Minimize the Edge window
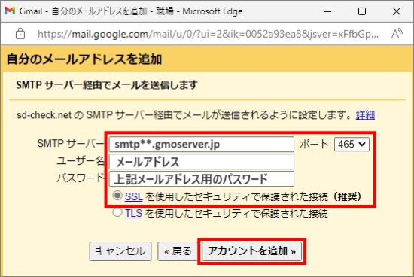 click(327, 11)
